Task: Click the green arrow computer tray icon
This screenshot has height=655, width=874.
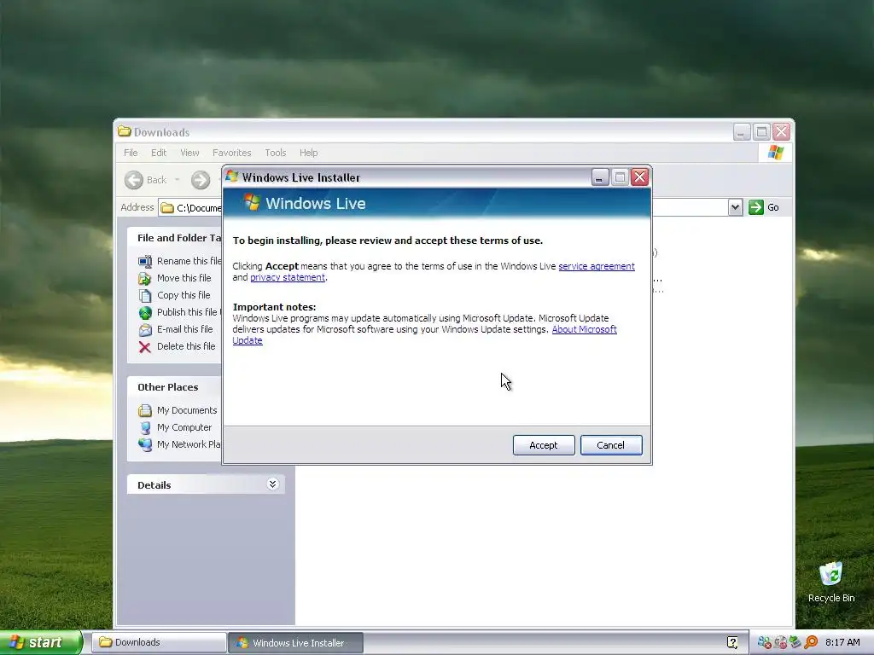Action: [x=795, y=642]
